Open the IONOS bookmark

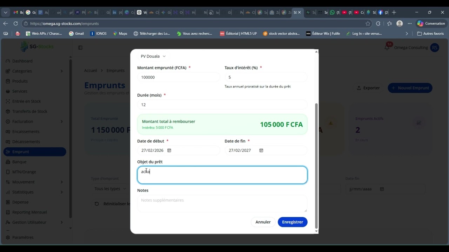point(98,34)
